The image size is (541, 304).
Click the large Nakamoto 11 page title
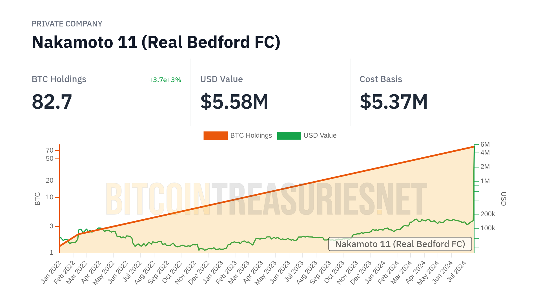(x=156, y=42)
